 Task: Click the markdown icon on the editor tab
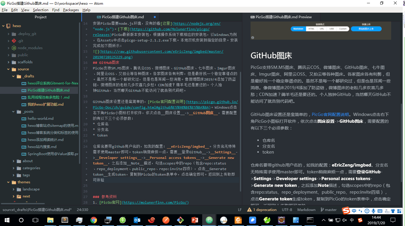tap(98, 17)
